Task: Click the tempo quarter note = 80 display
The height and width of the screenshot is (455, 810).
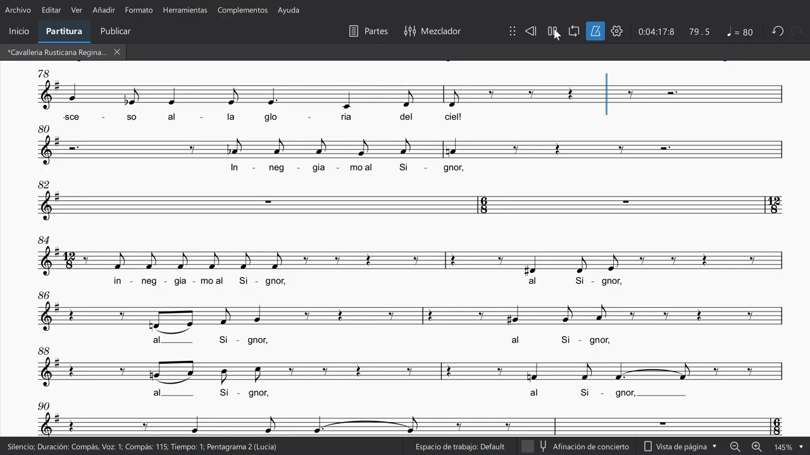Action: click(x=740, y=32)
